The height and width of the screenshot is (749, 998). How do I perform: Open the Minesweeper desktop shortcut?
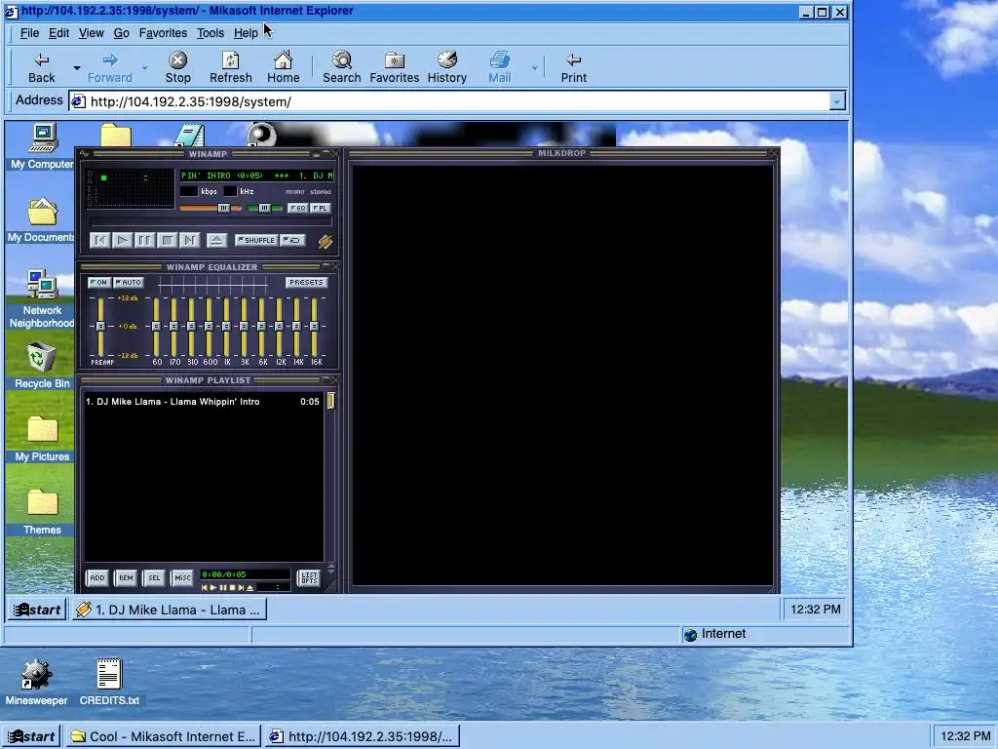[36, 683]
